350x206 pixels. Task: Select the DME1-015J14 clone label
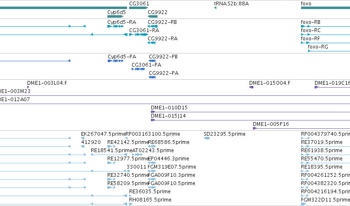coord(168,116)
